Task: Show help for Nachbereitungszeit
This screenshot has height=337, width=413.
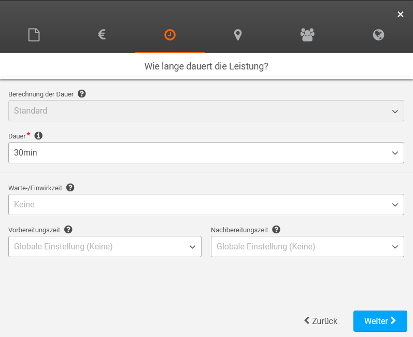Action: [x=276, y=230]
